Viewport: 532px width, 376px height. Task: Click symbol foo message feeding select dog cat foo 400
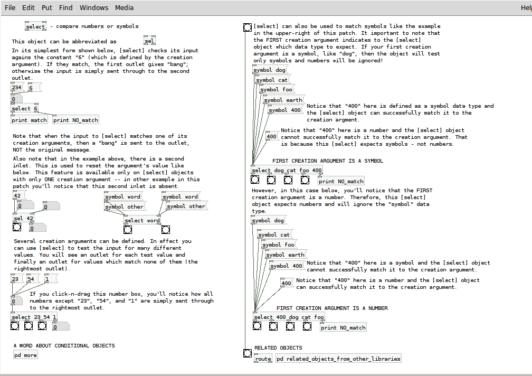tap(277, 90)
